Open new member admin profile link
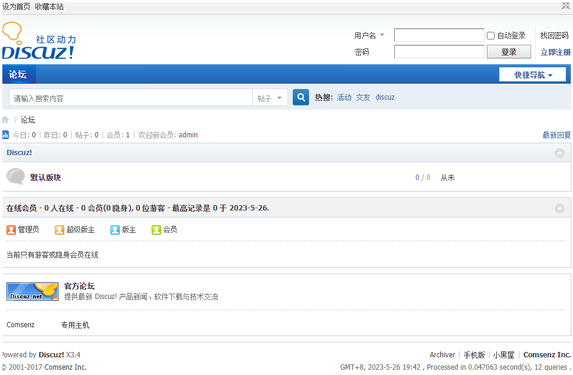 pyautogui.click(x=188, y=135)
